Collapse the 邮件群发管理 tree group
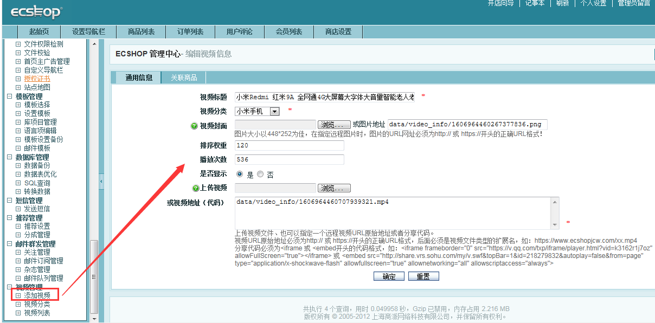Image resolution: width=655 pixels, height=323 pixels. (x=9, y=243)
